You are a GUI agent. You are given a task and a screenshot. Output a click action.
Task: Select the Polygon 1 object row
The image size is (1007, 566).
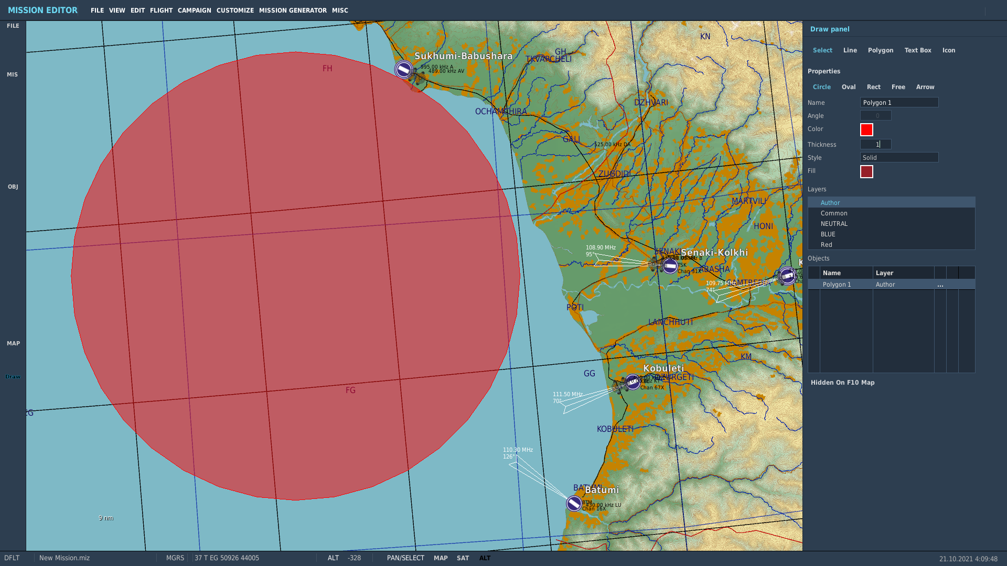pos(891,285)
